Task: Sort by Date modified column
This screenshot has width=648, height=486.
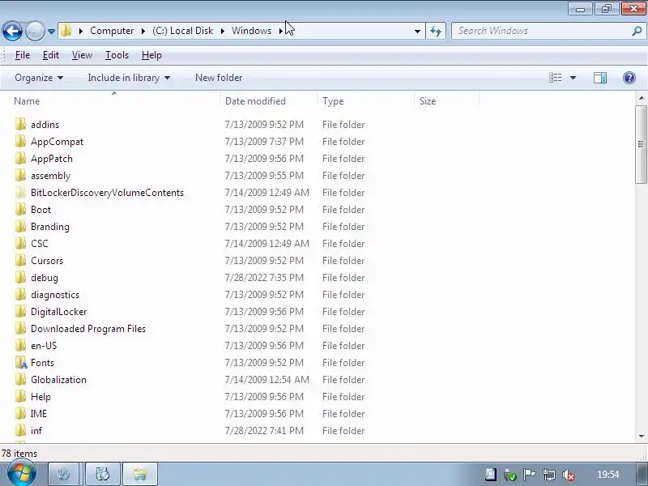Action: pos(255,101)
